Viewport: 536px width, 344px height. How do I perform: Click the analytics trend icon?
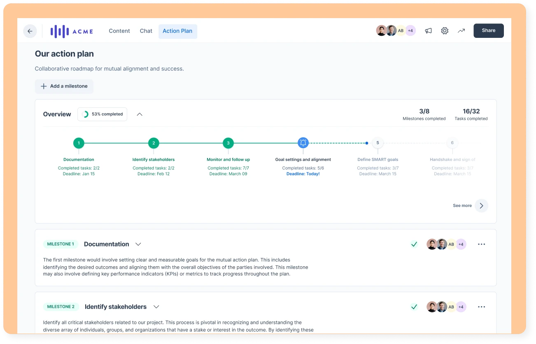click(x=461, y=30)
